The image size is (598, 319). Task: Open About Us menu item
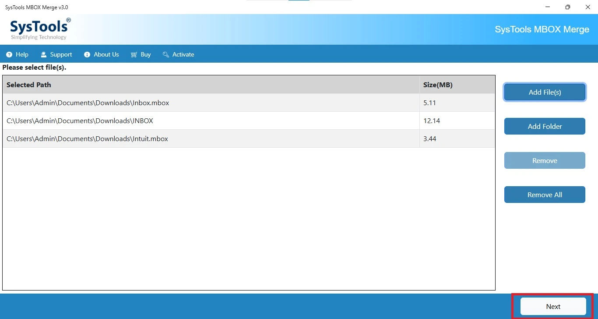[x=102, y=55]
